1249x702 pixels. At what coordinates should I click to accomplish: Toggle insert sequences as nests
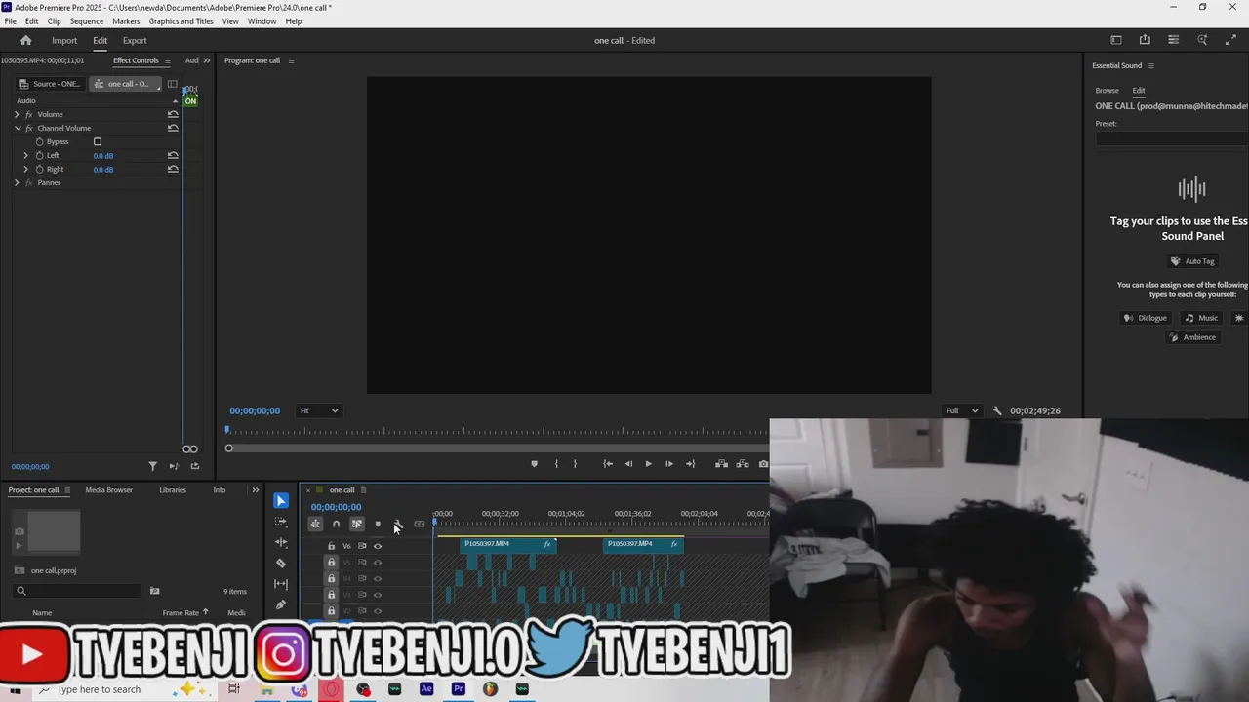315,524
